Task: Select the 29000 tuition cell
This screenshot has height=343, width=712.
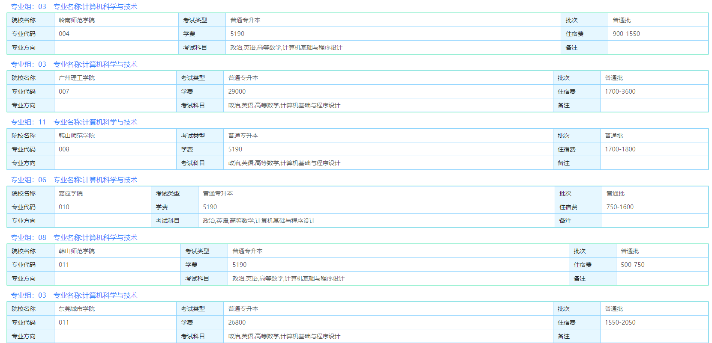Action: click(x=388, y=92)
